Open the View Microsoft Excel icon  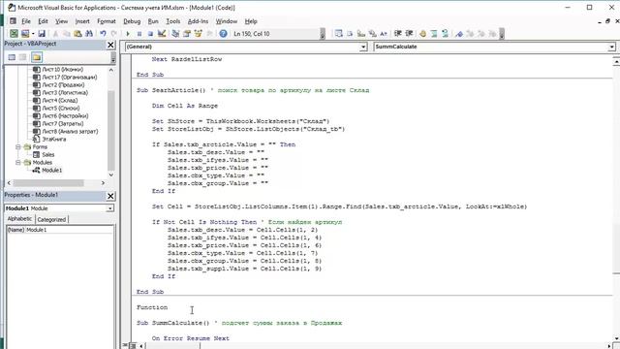(x=14, y=34)
